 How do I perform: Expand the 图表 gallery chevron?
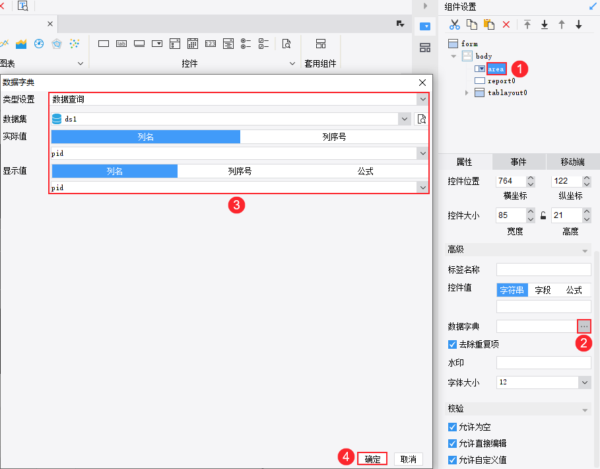(81, 63)
